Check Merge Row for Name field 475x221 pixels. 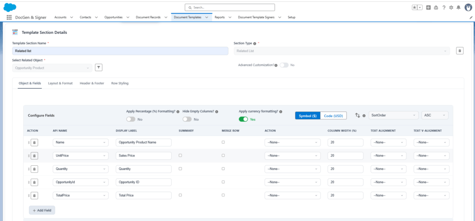(223, 142)
